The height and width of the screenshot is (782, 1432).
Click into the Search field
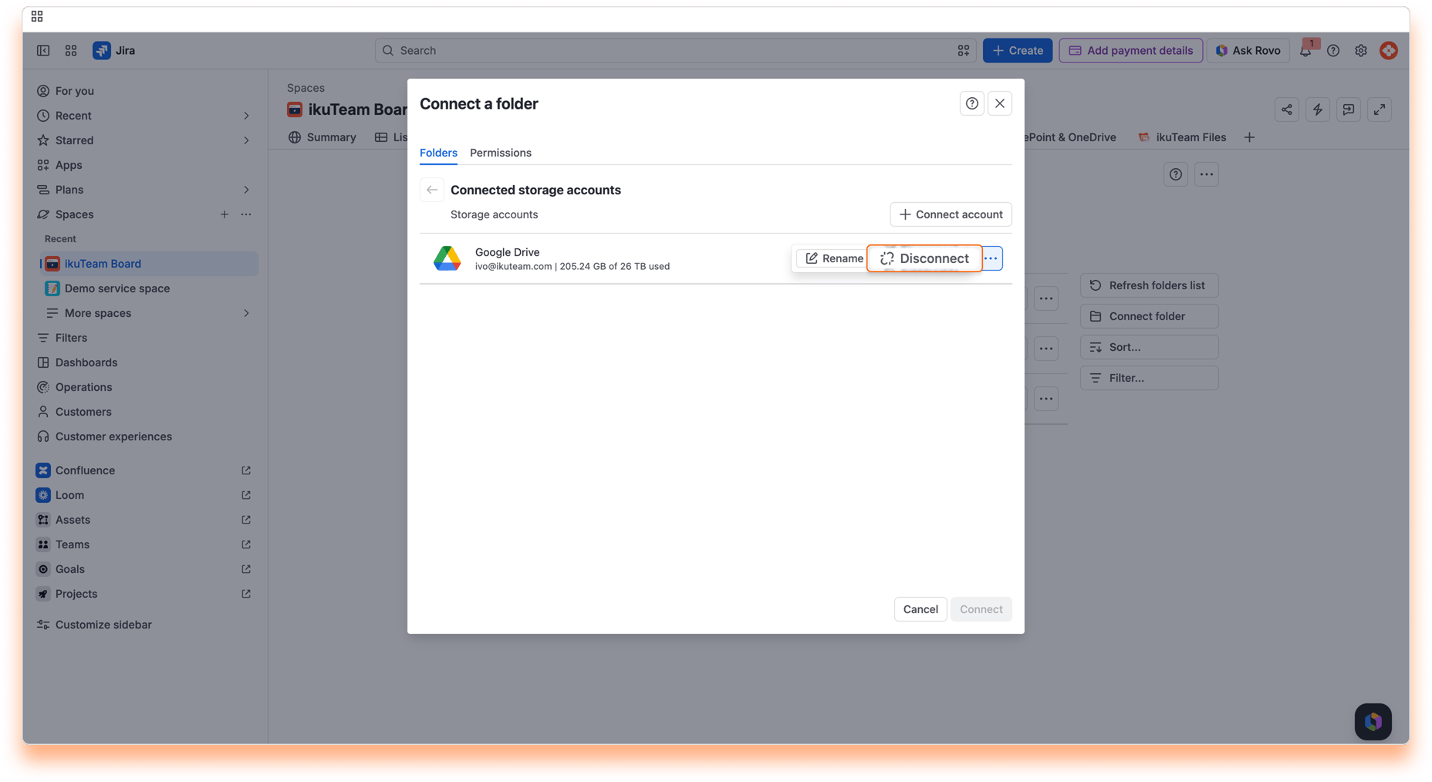click(675, 50)
